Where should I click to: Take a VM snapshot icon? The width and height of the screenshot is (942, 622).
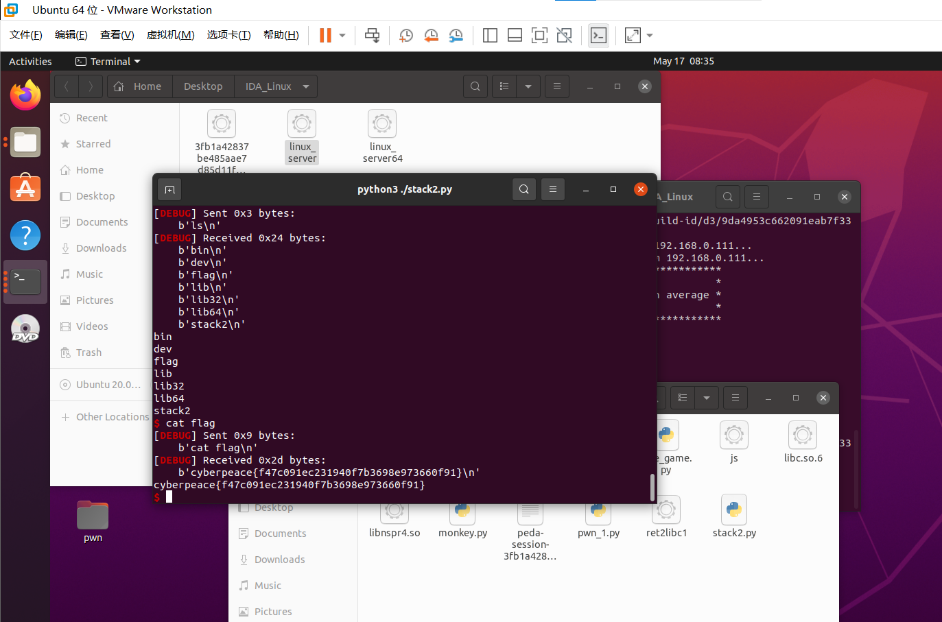tap(406, 35)
